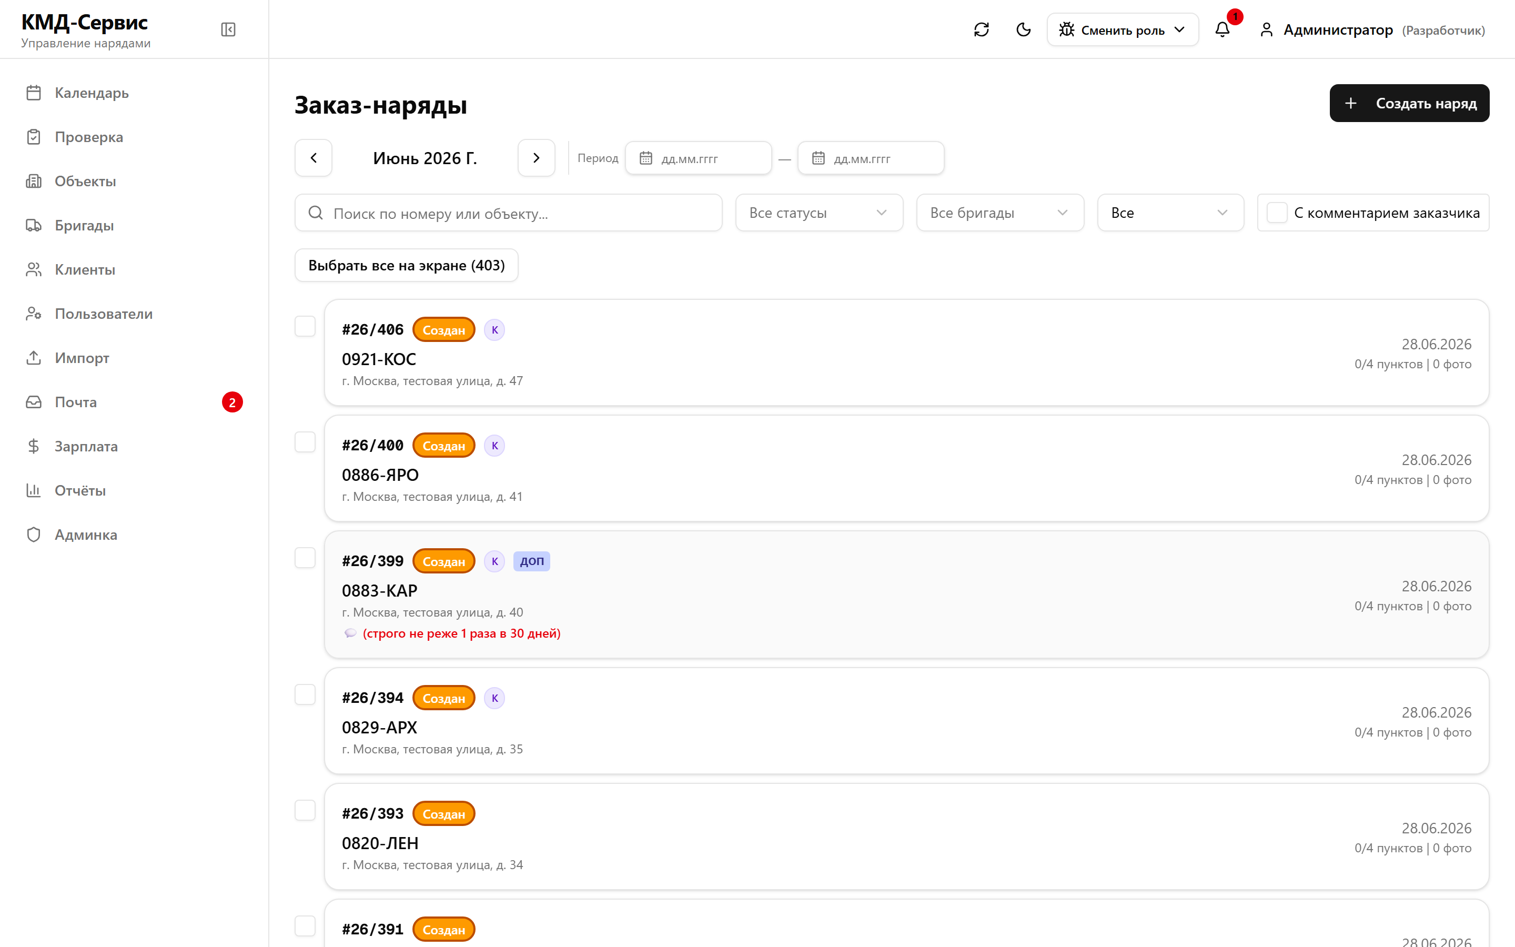
Task: Open Календарь in sidebar
Action: point(134,93)
